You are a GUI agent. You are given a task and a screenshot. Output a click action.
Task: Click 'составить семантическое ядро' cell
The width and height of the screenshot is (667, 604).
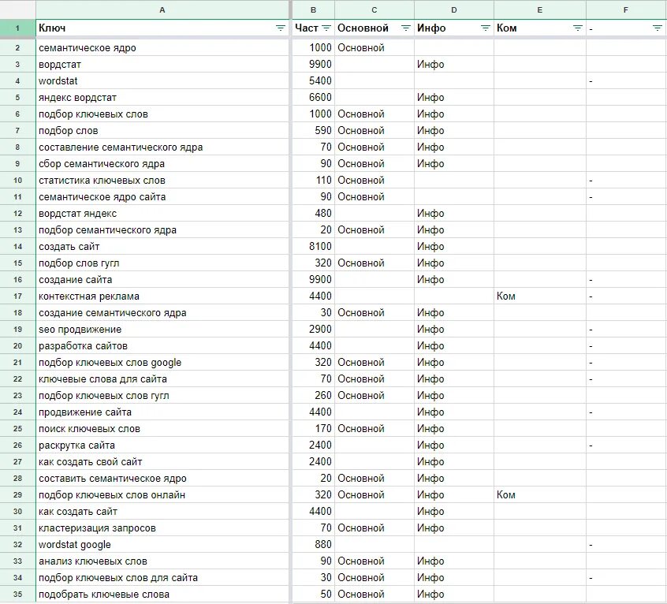[x=162, y=479]
